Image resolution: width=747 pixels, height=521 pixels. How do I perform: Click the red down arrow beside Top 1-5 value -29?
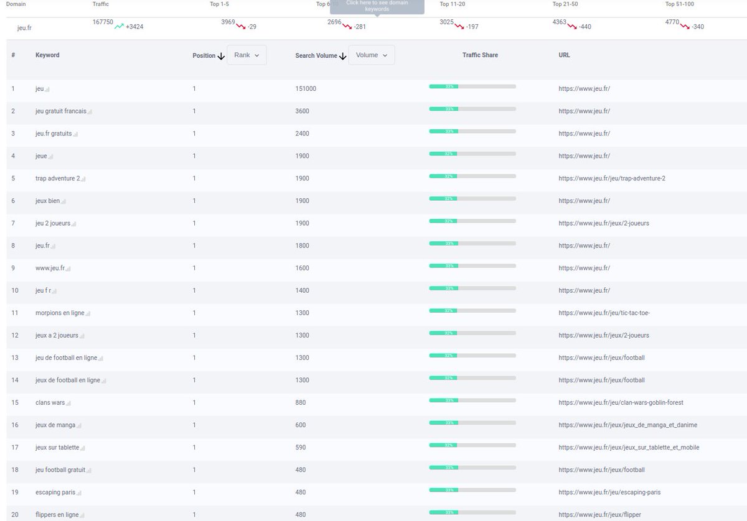pyautogui.click(x=242, y=26)
